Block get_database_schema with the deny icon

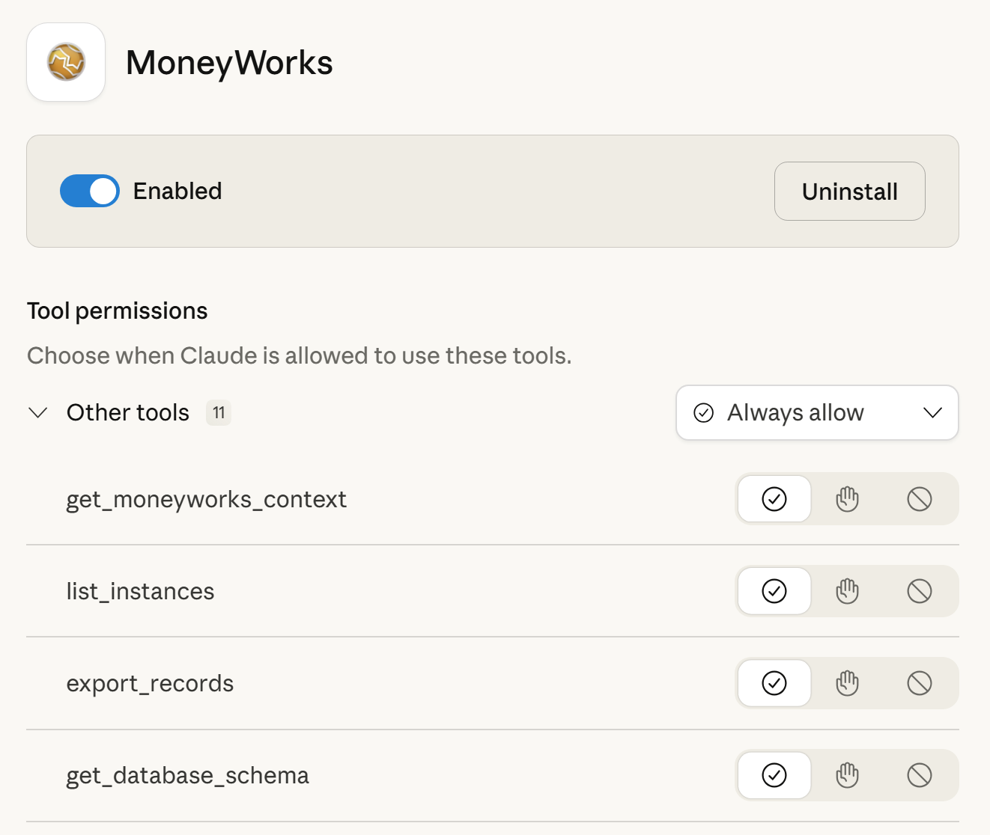919,775
